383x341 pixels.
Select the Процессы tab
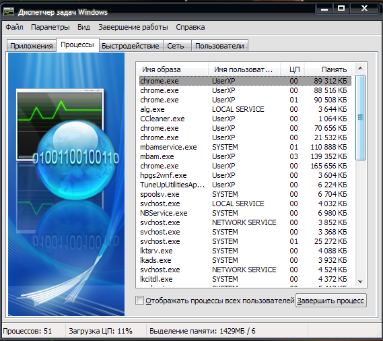[77, 44]
